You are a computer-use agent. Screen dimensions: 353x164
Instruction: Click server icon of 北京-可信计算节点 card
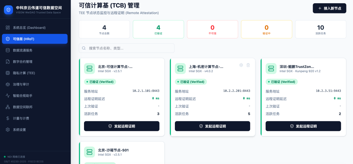click(x=89, y=68)
